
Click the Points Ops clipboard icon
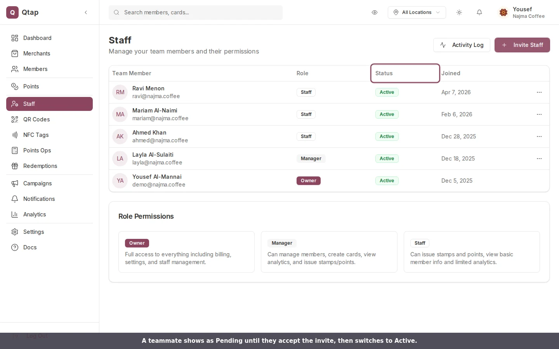pyautogui.click(x=15, y=150)
